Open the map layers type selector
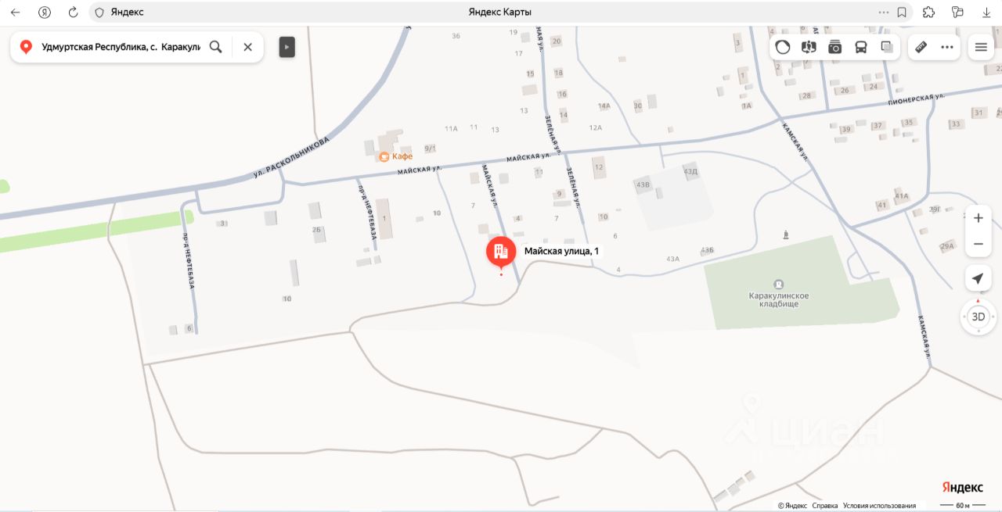Image resolution: width=1002 pixels, height=512 pixels. click(x=887, y=47)
